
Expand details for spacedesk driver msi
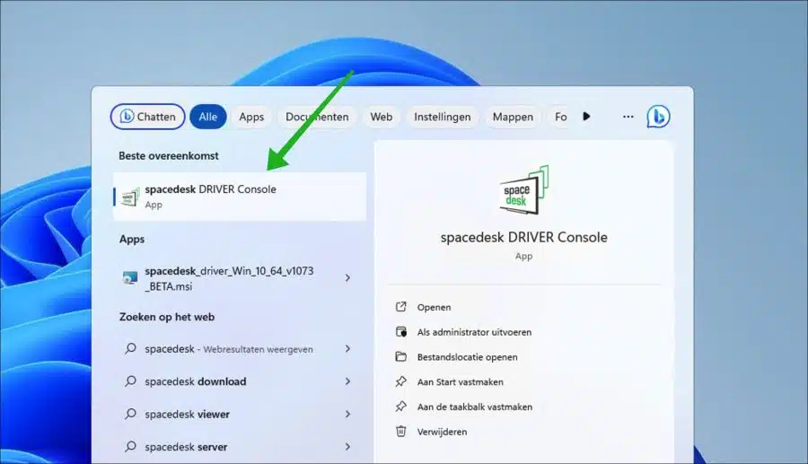[x=347, y=278]
